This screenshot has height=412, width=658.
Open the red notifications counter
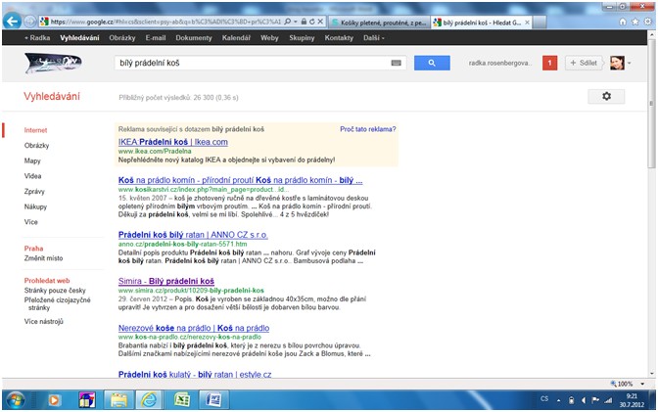coord(549,63)
